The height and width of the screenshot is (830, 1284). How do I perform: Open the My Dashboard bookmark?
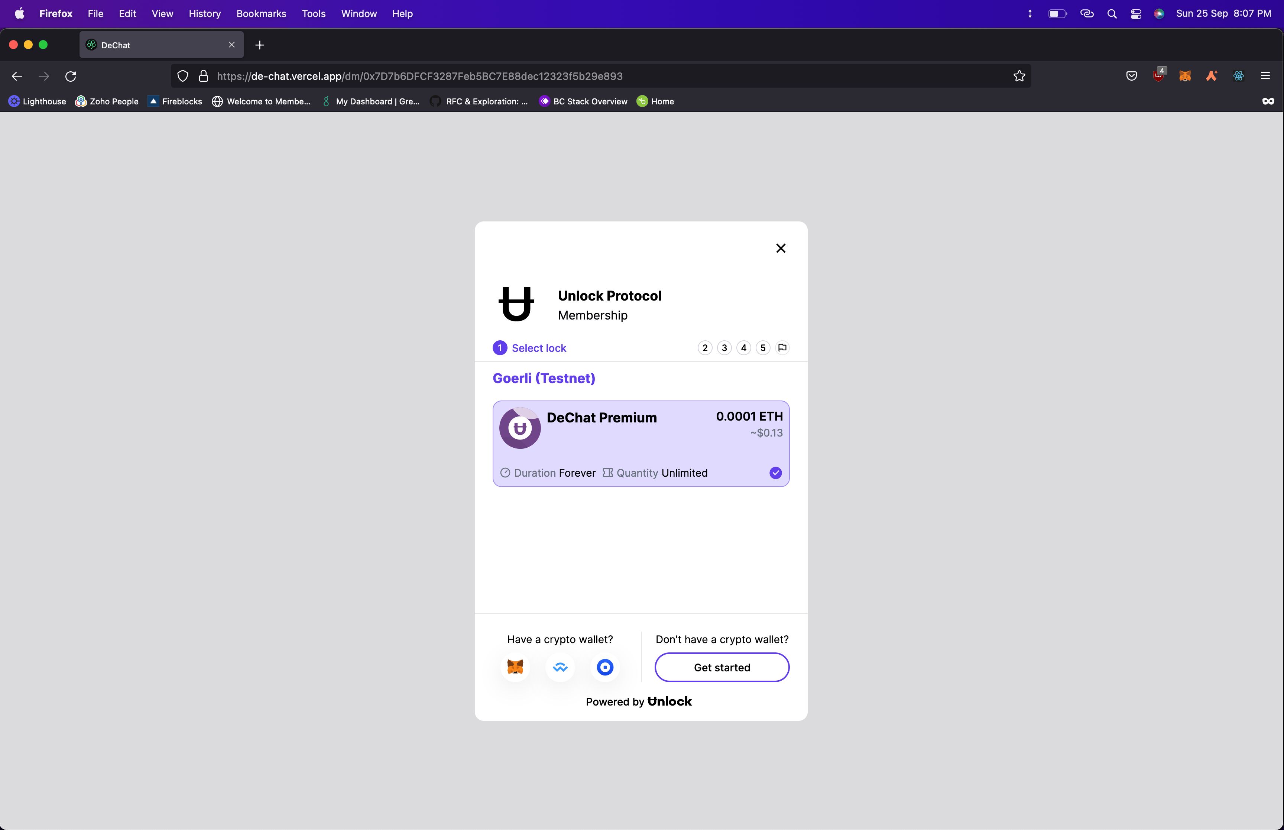click(370, 101)
